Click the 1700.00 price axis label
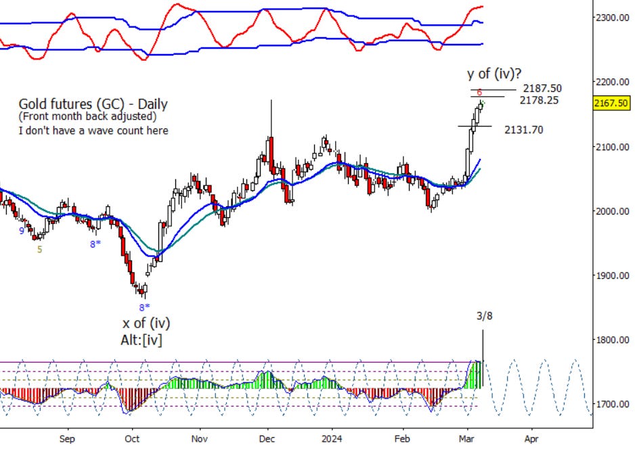 pos(612,404)
